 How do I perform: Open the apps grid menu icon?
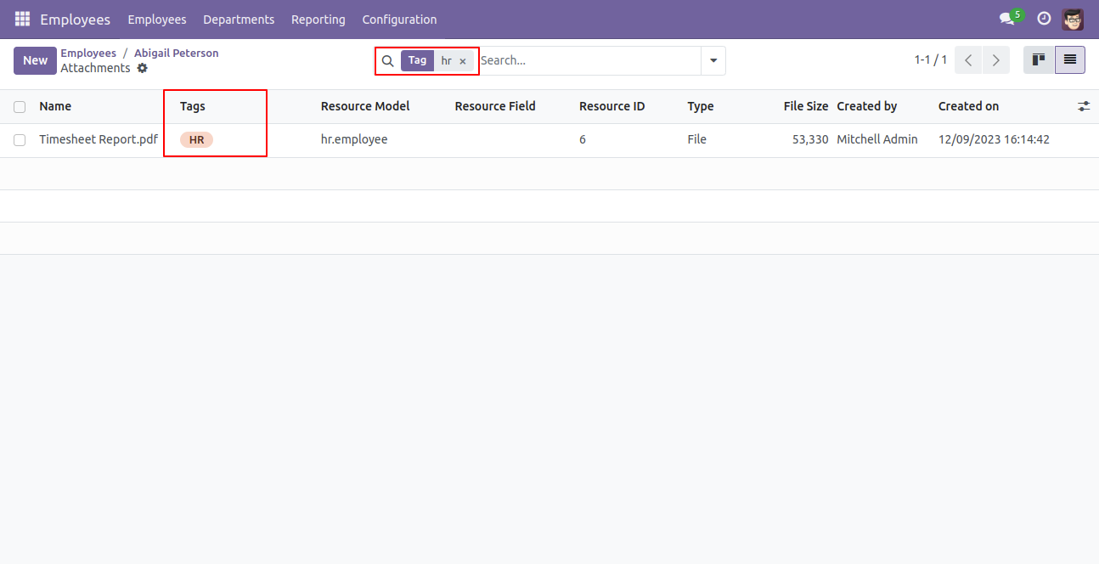22,19
